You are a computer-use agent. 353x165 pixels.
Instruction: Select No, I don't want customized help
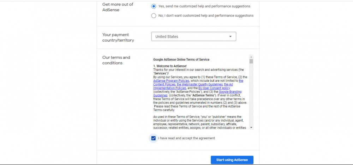coord(154,16)
